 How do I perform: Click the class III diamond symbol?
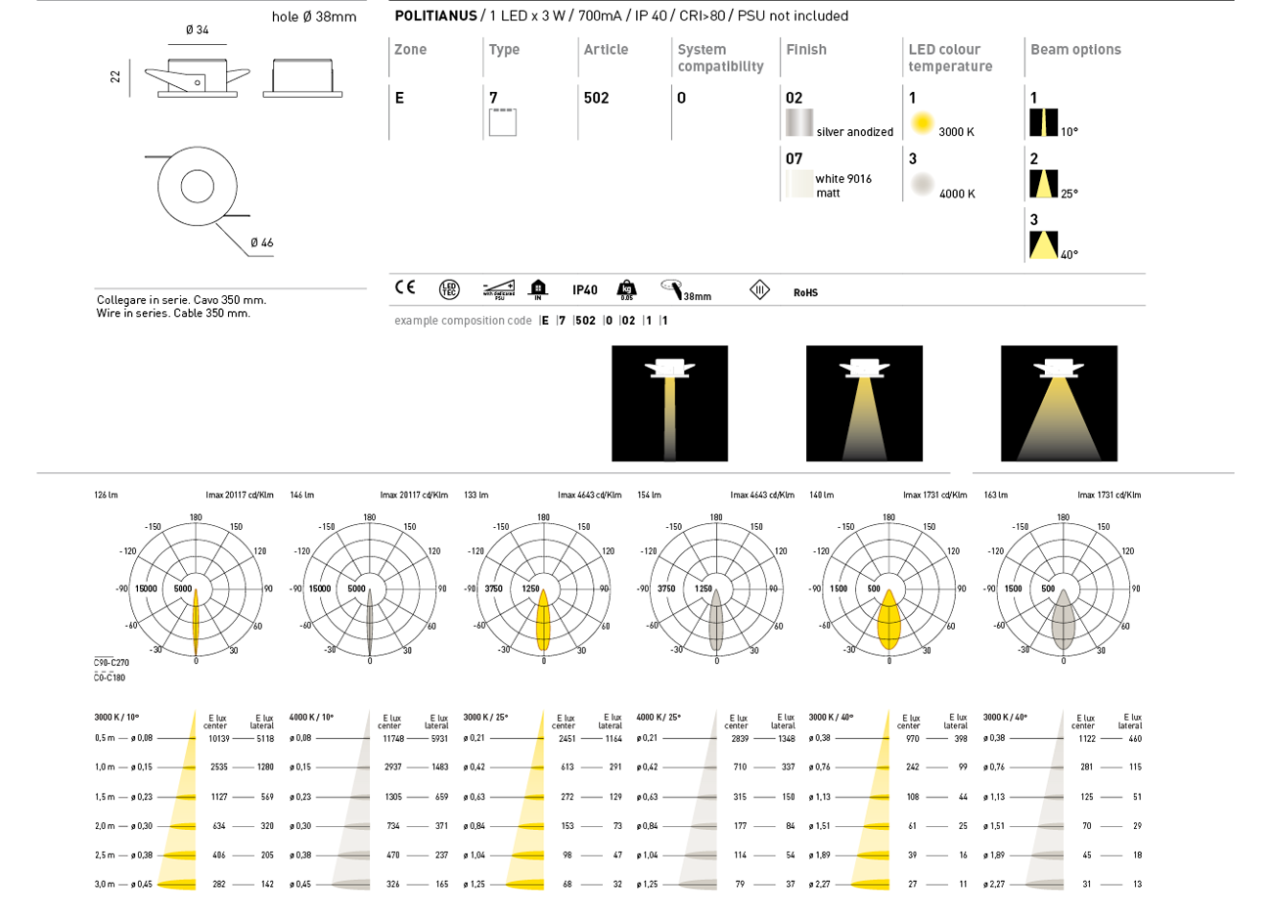click(x=759, y=289)
